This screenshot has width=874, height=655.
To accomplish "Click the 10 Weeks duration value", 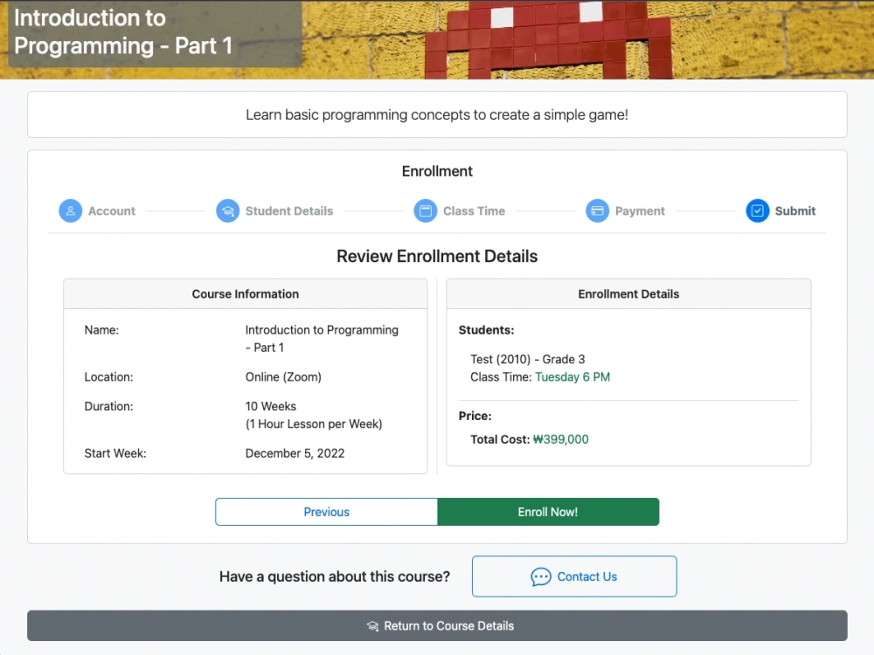I will click(x=271, y=407).
